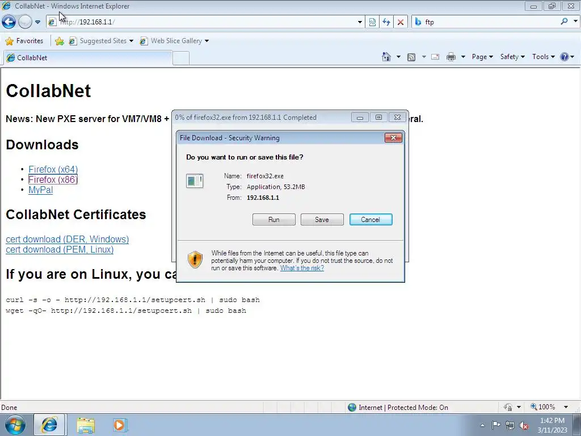Open the Tools menu
This screenshot has height=436, width=581.
coord(543,57)
